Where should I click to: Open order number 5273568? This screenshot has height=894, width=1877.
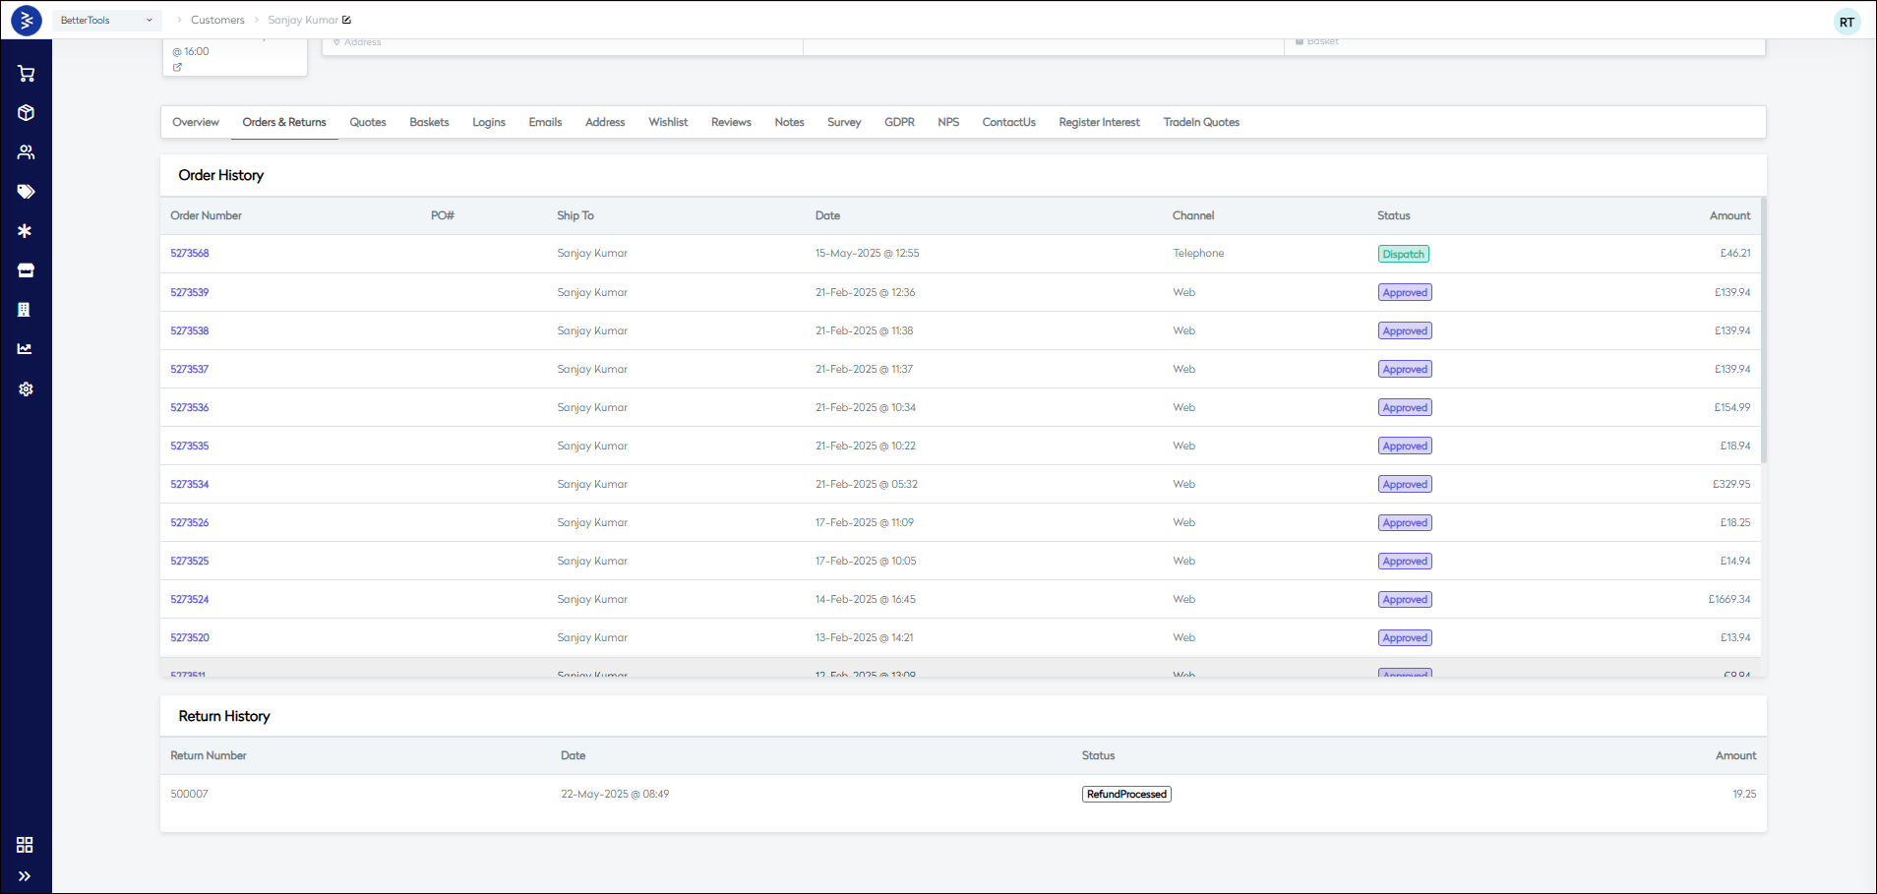pyautogui.click(x=190, y=254)
